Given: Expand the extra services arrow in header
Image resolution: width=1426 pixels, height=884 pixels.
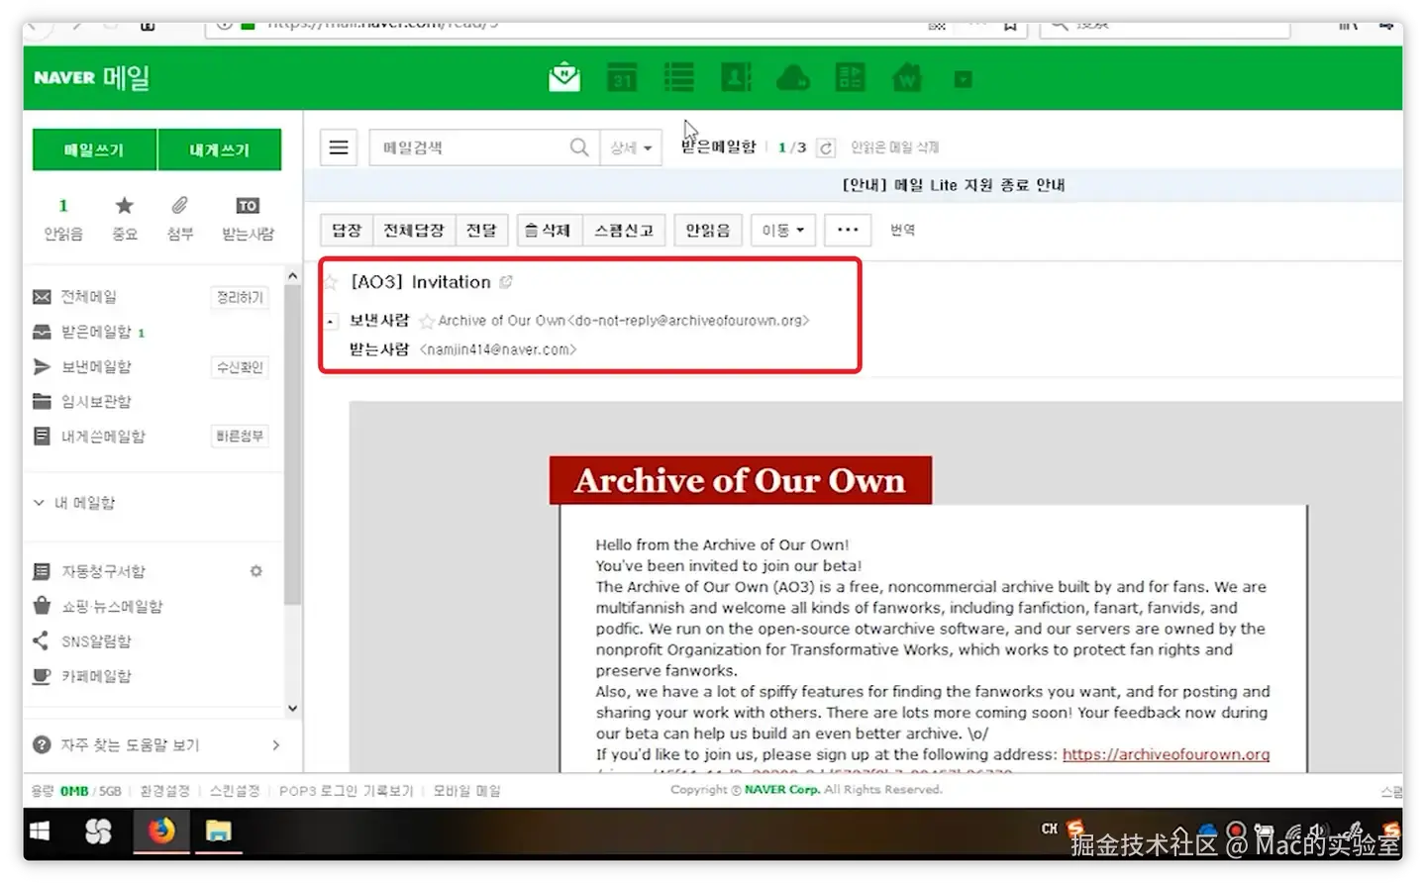Looking at the screenshot, I should (x=963, y=79).
